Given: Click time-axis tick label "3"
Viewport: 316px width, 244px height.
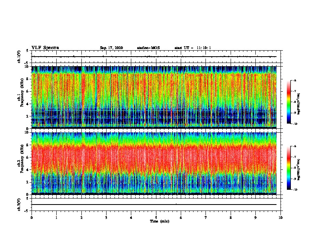Looking at the screenshot, I should click(106, 218).
